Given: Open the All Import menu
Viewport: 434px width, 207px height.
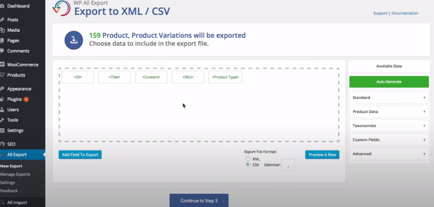Looking at the screenshot, I should coord(17,203).
